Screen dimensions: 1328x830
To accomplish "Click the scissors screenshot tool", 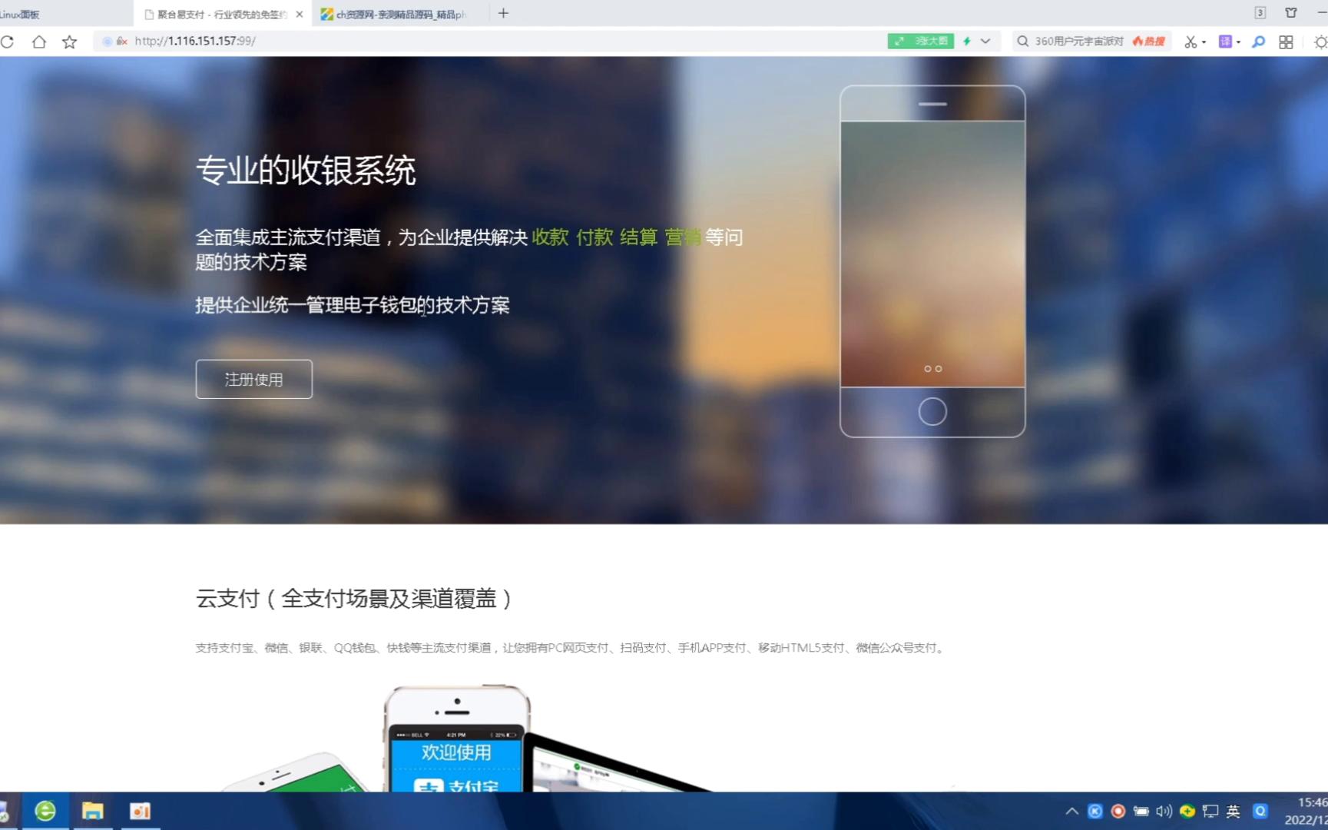I will tap(1191, 41).
